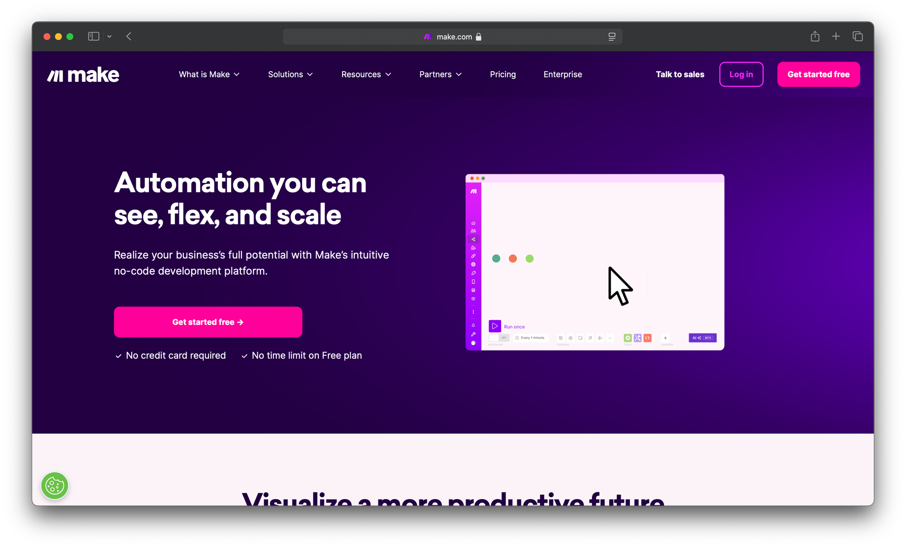Select the Scenarios share icon in preview sidebar
Screen dimensions: 906x548
point(473,239)
